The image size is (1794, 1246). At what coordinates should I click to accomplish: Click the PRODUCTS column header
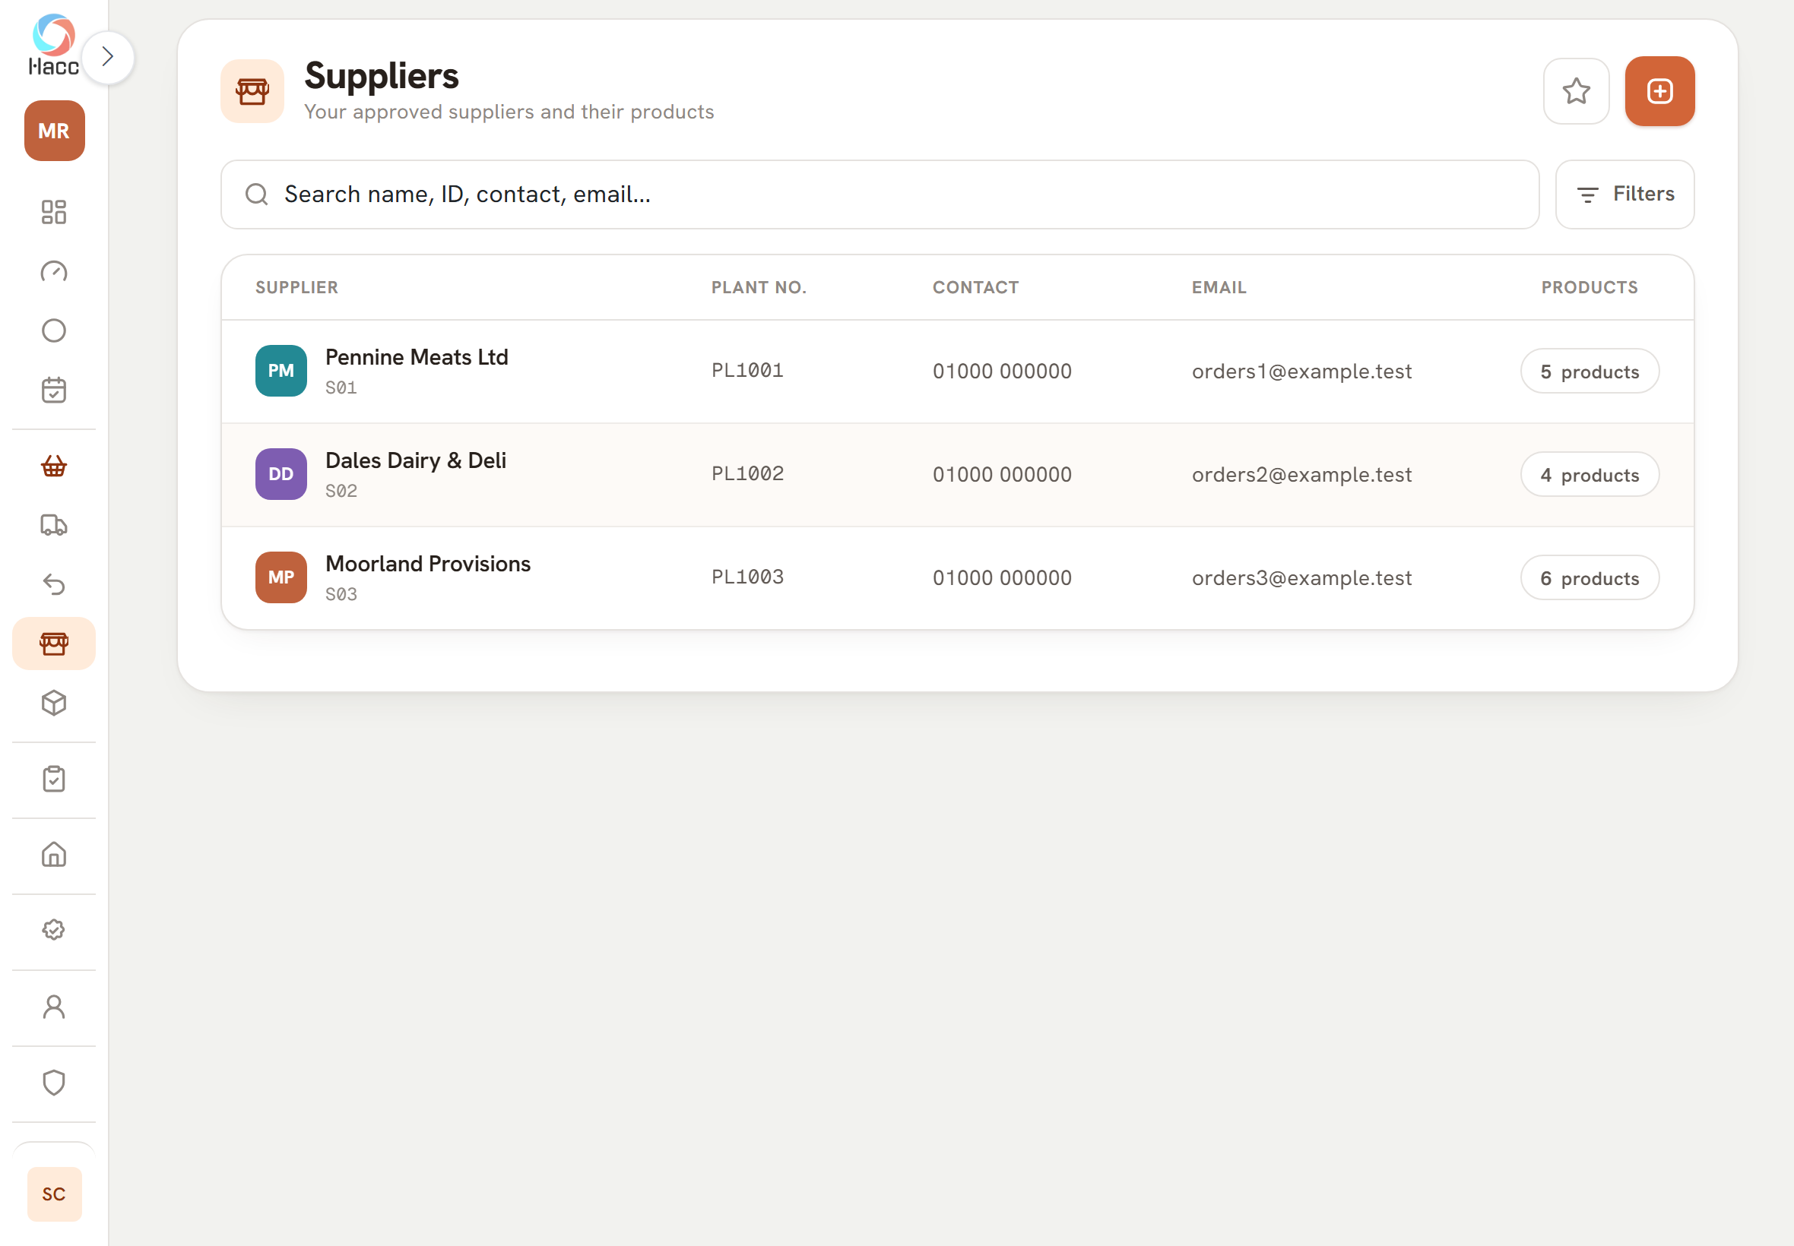tap(1590, 287)
